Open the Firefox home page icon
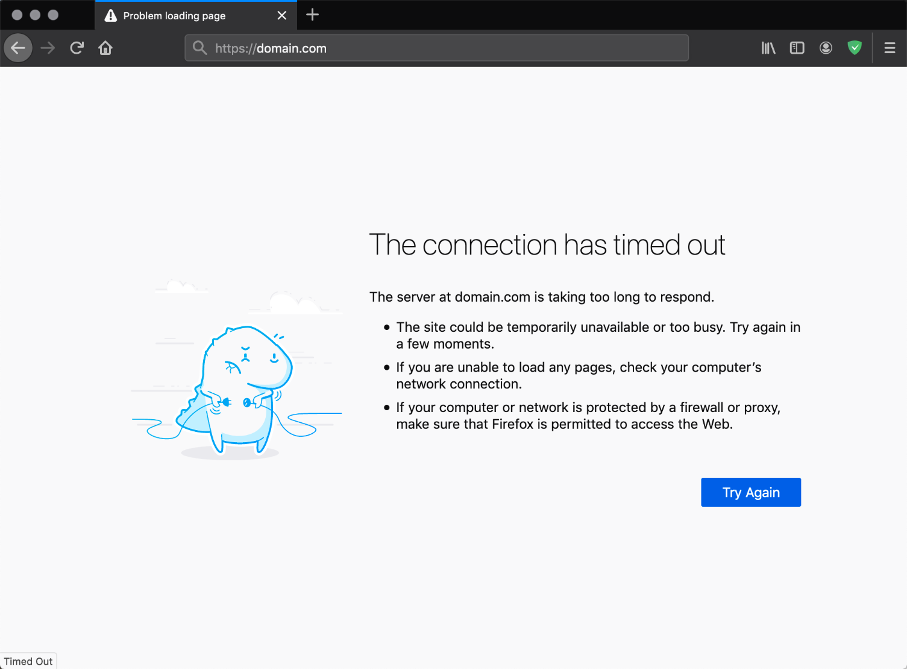This screenshot has height=669, width=907. pyautogui.click(x=105, y=48)
